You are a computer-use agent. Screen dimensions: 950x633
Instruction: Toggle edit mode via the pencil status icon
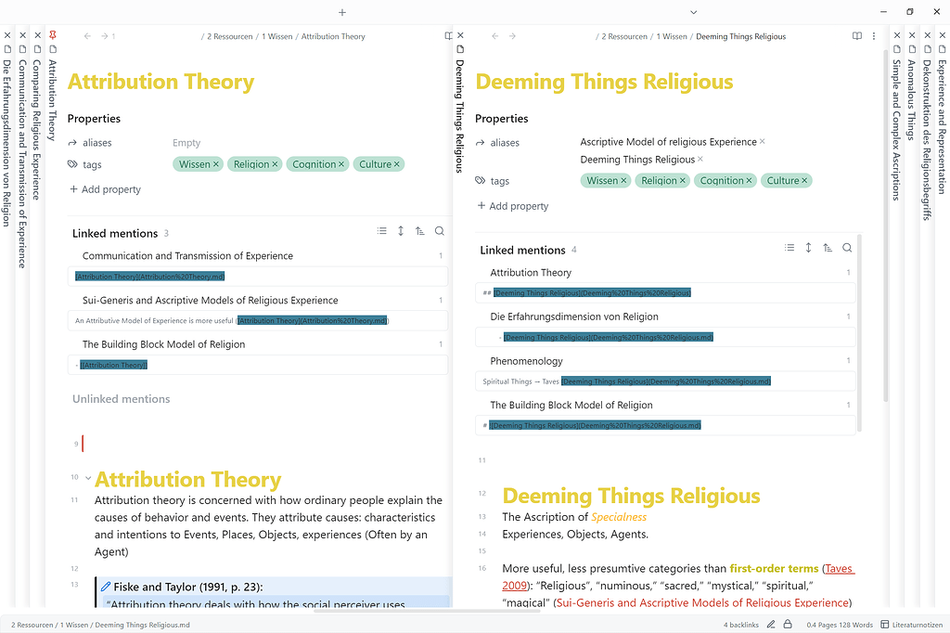click(772, 625)
